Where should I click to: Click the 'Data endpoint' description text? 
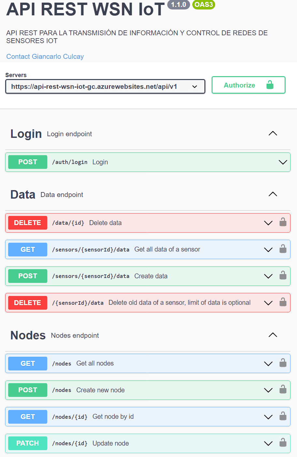62,195
